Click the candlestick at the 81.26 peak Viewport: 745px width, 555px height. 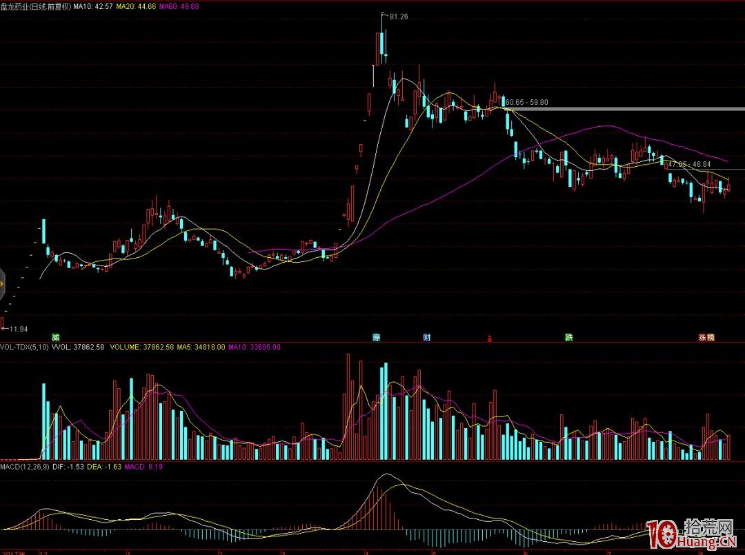[x=382, y=39]
